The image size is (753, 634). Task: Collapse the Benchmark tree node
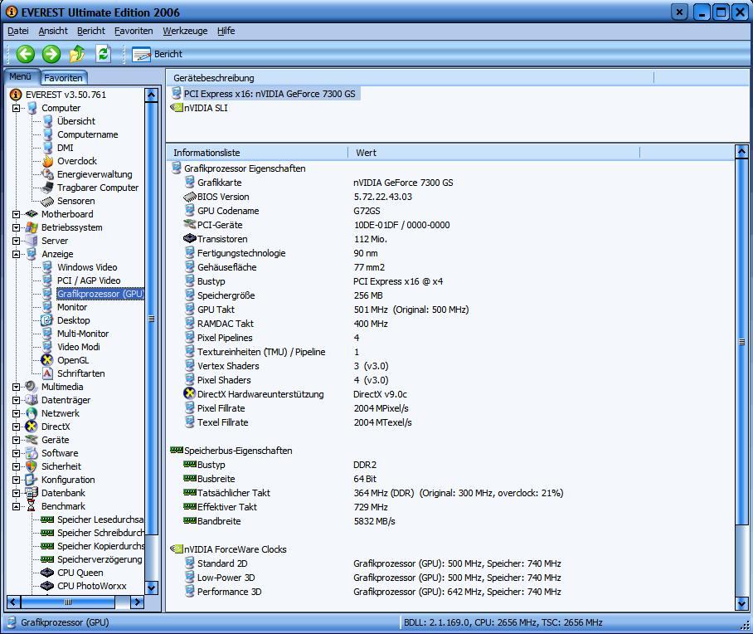(x=16, y=506)
